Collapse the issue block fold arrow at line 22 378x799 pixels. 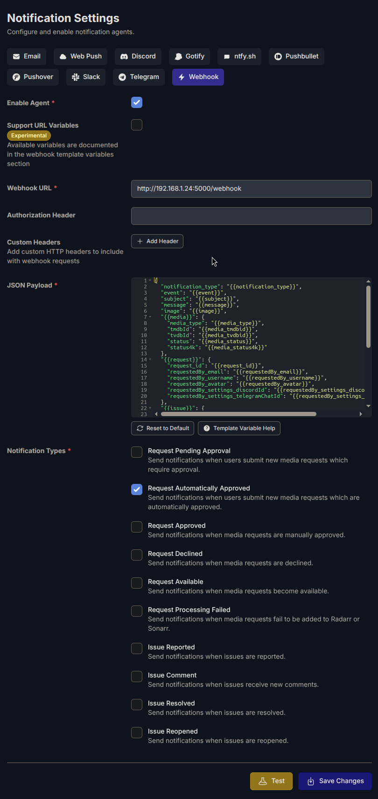[x=150, y=408]
